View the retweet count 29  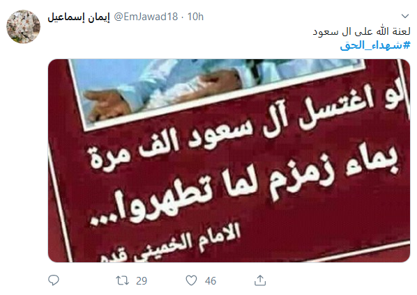pos(142,280)
